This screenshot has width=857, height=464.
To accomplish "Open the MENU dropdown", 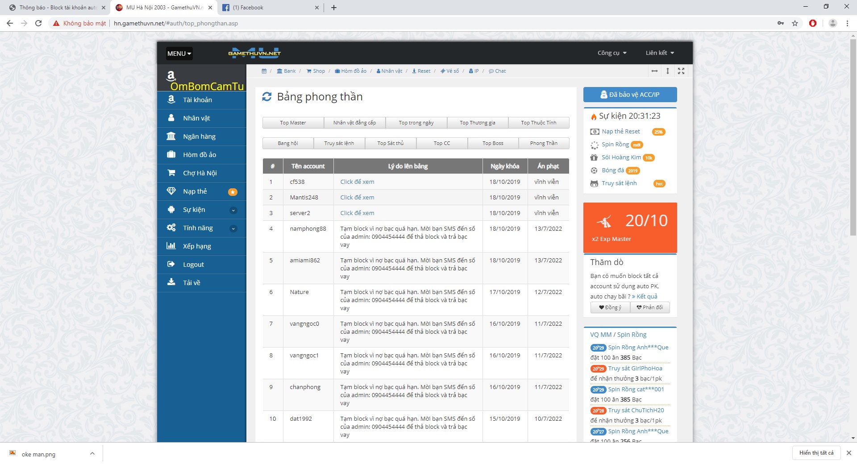I will [x=179, y=54].
